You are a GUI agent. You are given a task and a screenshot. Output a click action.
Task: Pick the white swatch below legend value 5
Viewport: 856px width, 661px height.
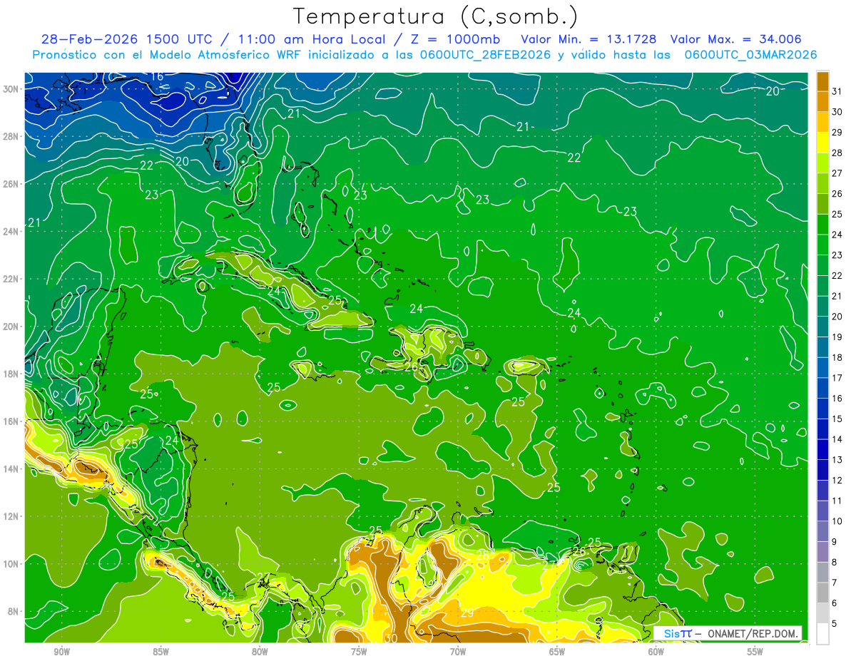tap(822, 635)
